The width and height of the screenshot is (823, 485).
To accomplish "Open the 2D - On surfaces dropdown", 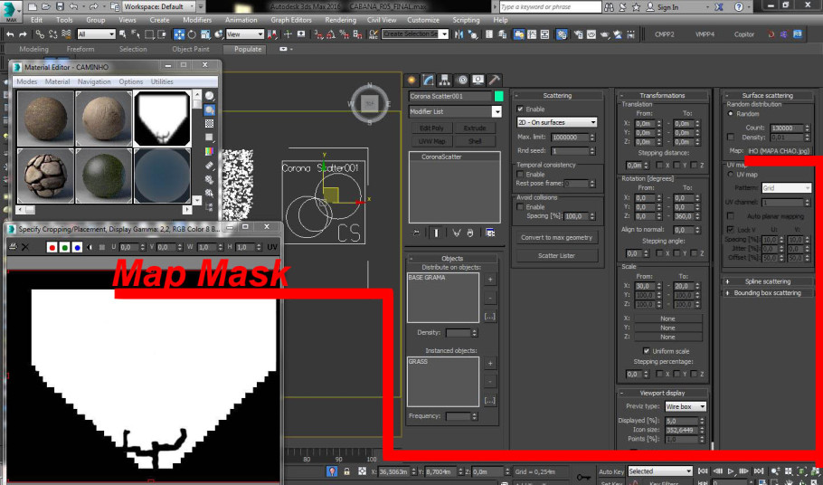I will click(x=557, y=122).
